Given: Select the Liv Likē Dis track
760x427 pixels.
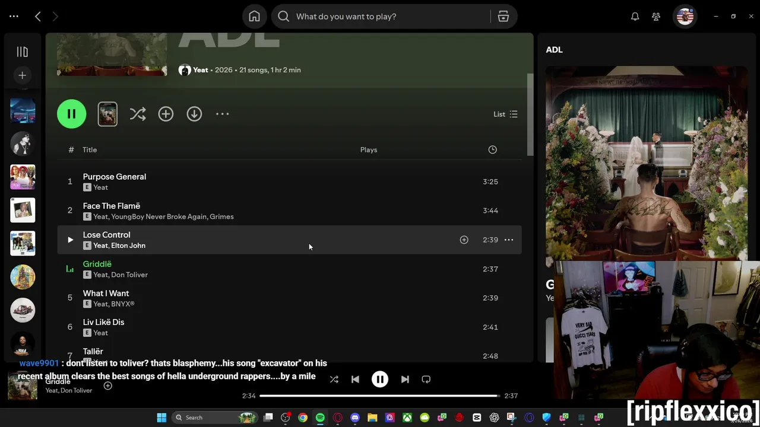Looking at the screenshot, I should tap(103, 322).
